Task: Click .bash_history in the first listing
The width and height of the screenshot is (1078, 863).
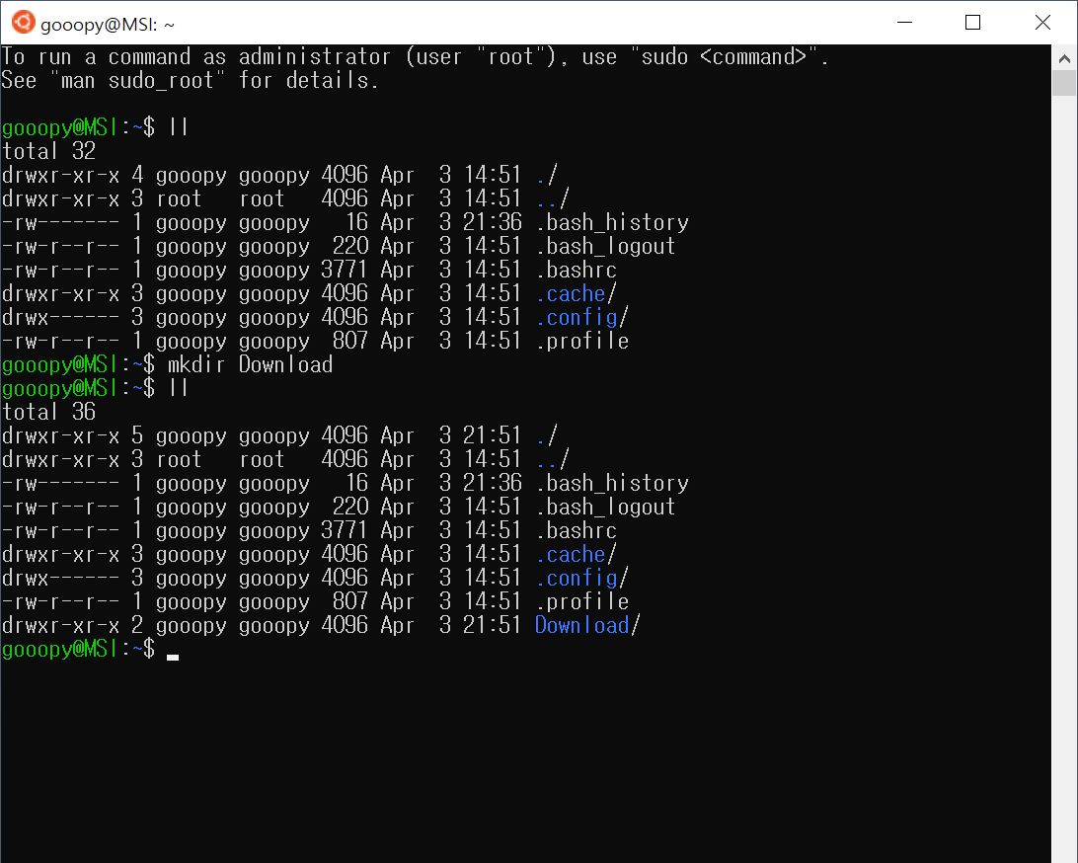Action: pyautogui.click(x=613, y=223)
